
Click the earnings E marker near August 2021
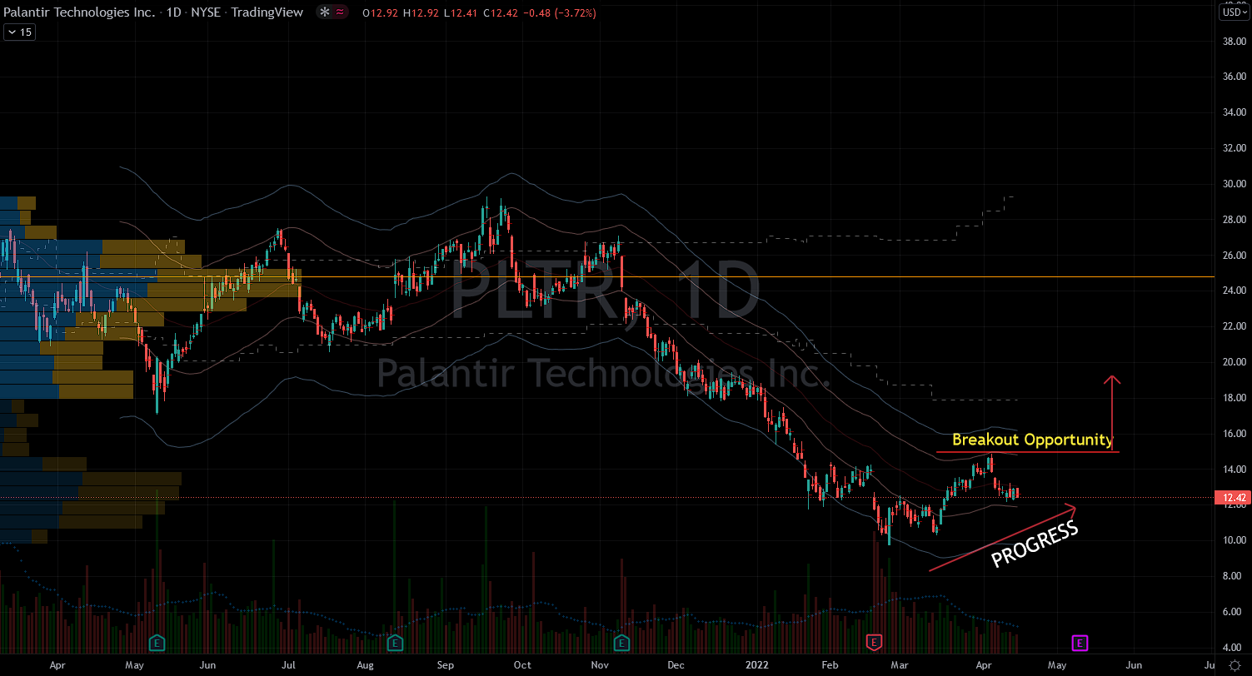pos(395,643)
